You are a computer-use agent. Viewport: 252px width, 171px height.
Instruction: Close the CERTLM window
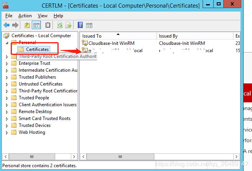[x=232, y=4]
